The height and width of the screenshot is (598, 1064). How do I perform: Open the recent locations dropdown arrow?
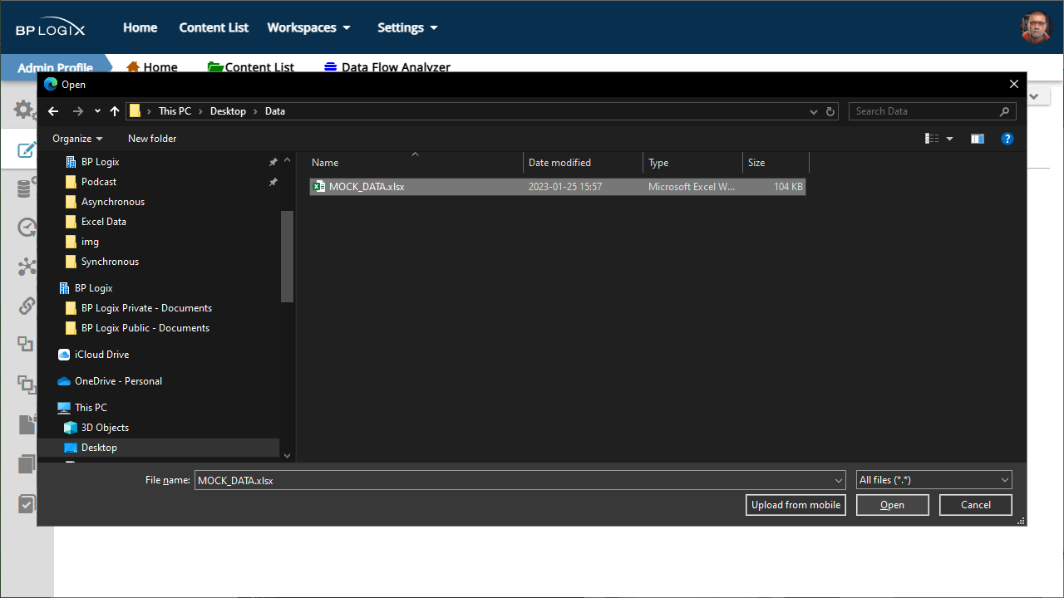97,111
